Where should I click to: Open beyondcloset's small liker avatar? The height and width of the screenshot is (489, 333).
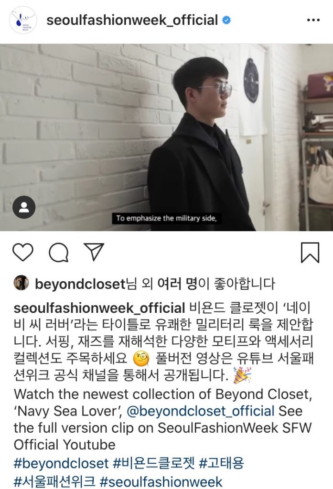click(x=21, y=283)
